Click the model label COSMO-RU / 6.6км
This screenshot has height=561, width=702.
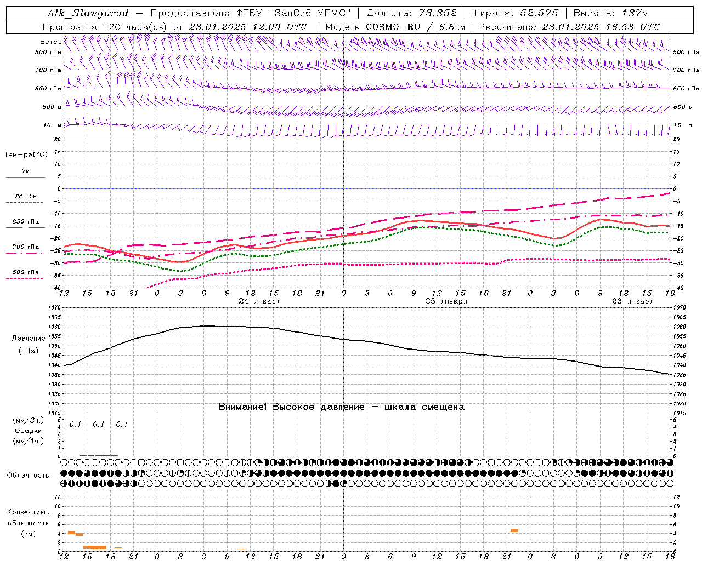point(415,27)
